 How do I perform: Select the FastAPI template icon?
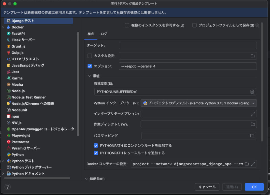click(9, 34)
